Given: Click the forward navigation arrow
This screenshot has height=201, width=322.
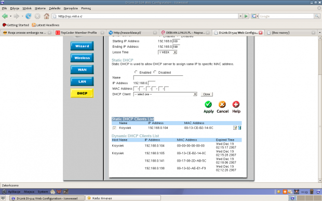Looking at the screenshot, I should pos(17,16).
